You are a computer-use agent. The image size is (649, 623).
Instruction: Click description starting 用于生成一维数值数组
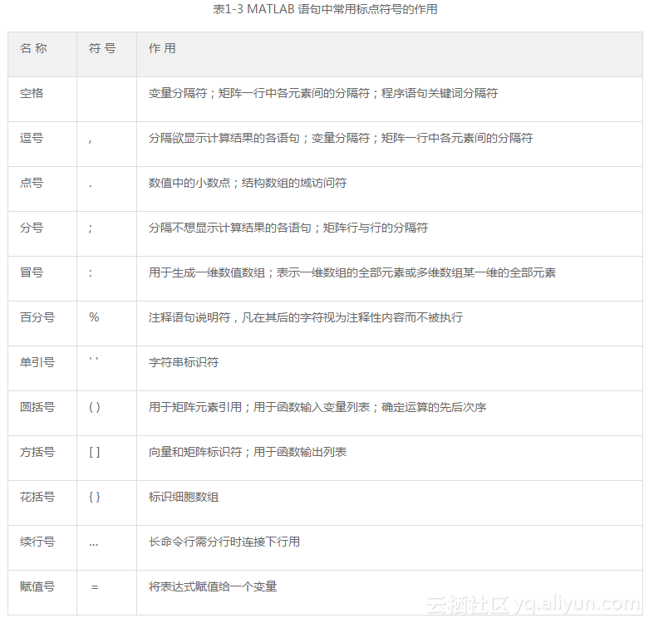352,272
